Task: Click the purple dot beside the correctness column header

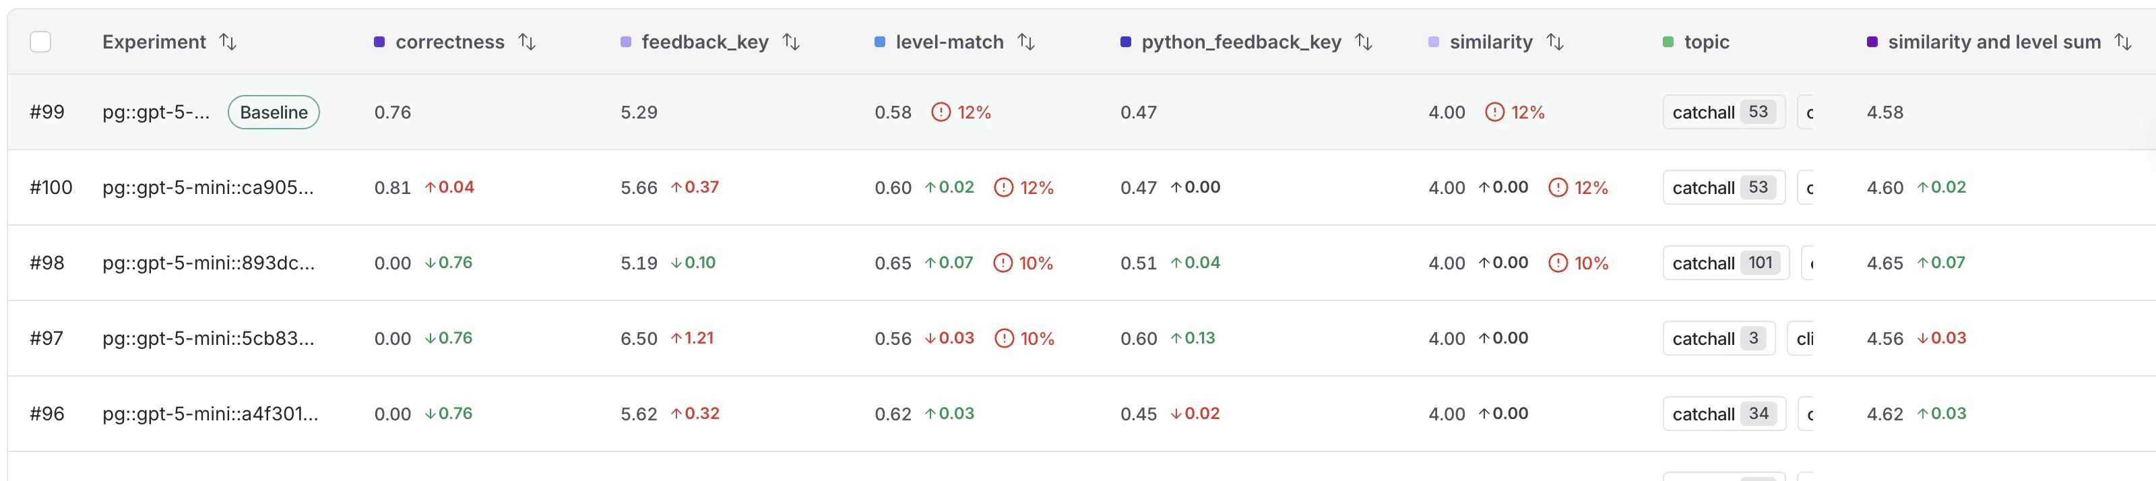Action: coord(380,41)
